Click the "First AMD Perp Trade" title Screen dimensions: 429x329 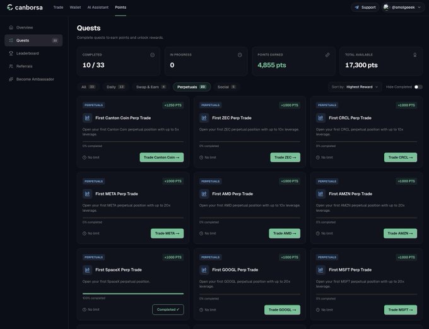233,194
